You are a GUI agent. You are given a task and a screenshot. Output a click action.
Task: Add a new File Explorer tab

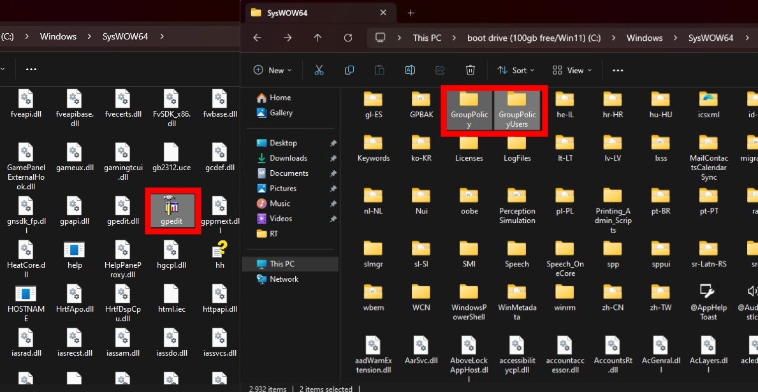(x=411, y=13)
